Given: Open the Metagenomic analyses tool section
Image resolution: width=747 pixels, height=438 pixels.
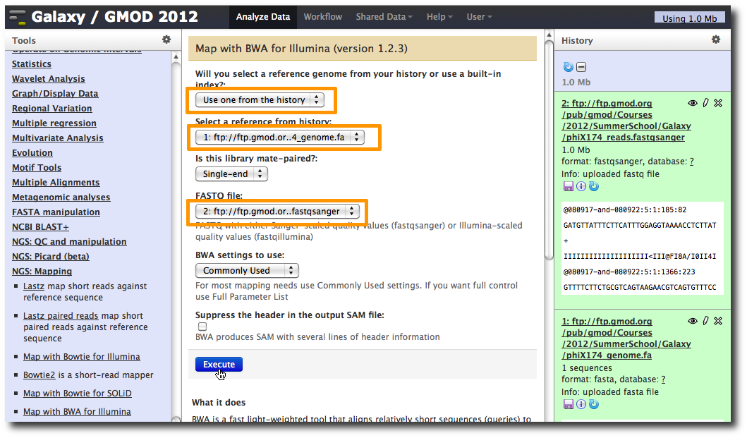Looking at the screenshot, I should pos(61,197).
